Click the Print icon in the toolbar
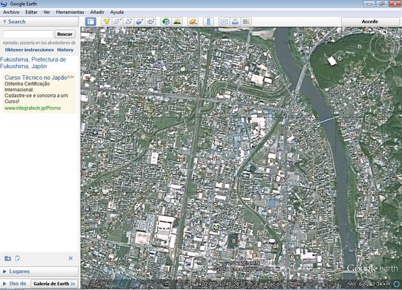 tap(235, 21)
